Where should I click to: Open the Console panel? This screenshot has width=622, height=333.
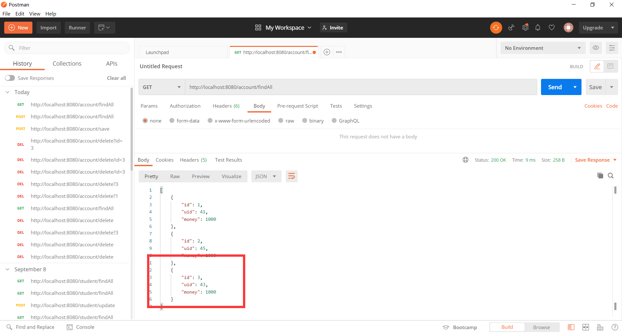coord(81,327)
